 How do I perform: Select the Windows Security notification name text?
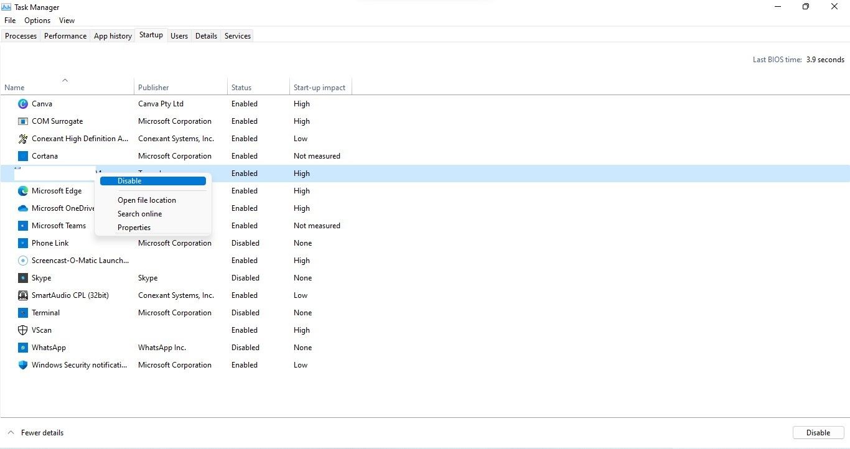[x=80, y=365]
